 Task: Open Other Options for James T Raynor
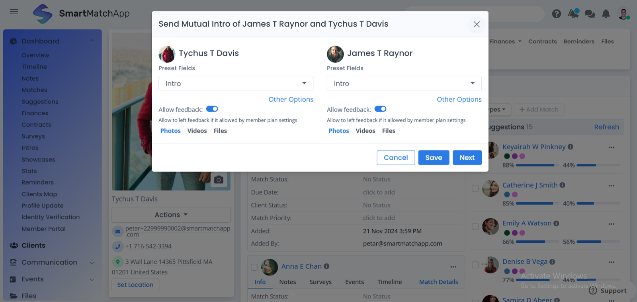click(x=459, y=99)
